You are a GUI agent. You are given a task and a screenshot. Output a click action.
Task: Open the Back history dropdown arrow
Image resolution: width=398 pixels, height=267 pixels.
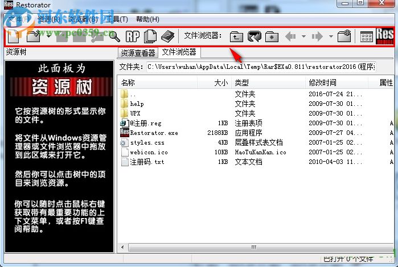[303, 36]
